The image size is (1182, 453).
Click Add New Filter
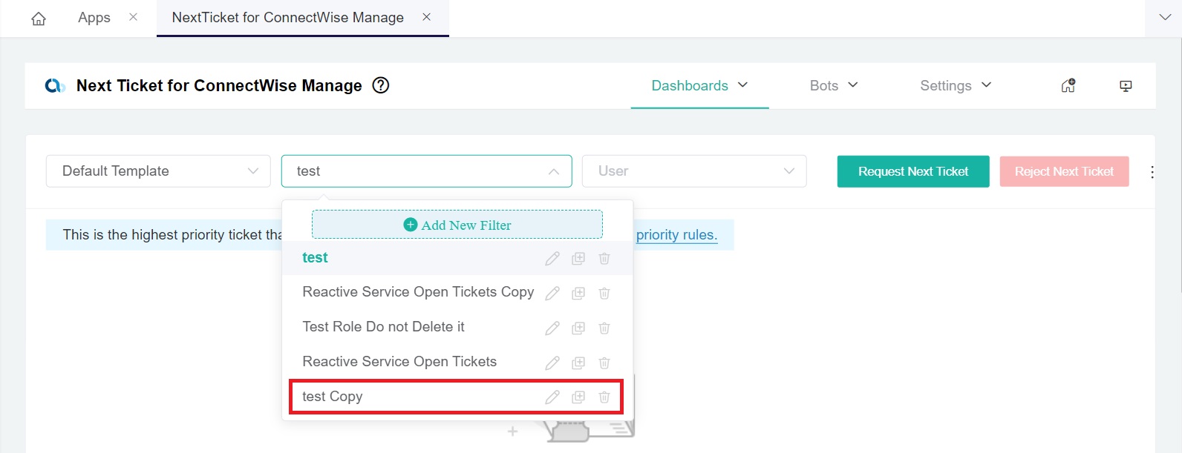click(x=457, y=225)
